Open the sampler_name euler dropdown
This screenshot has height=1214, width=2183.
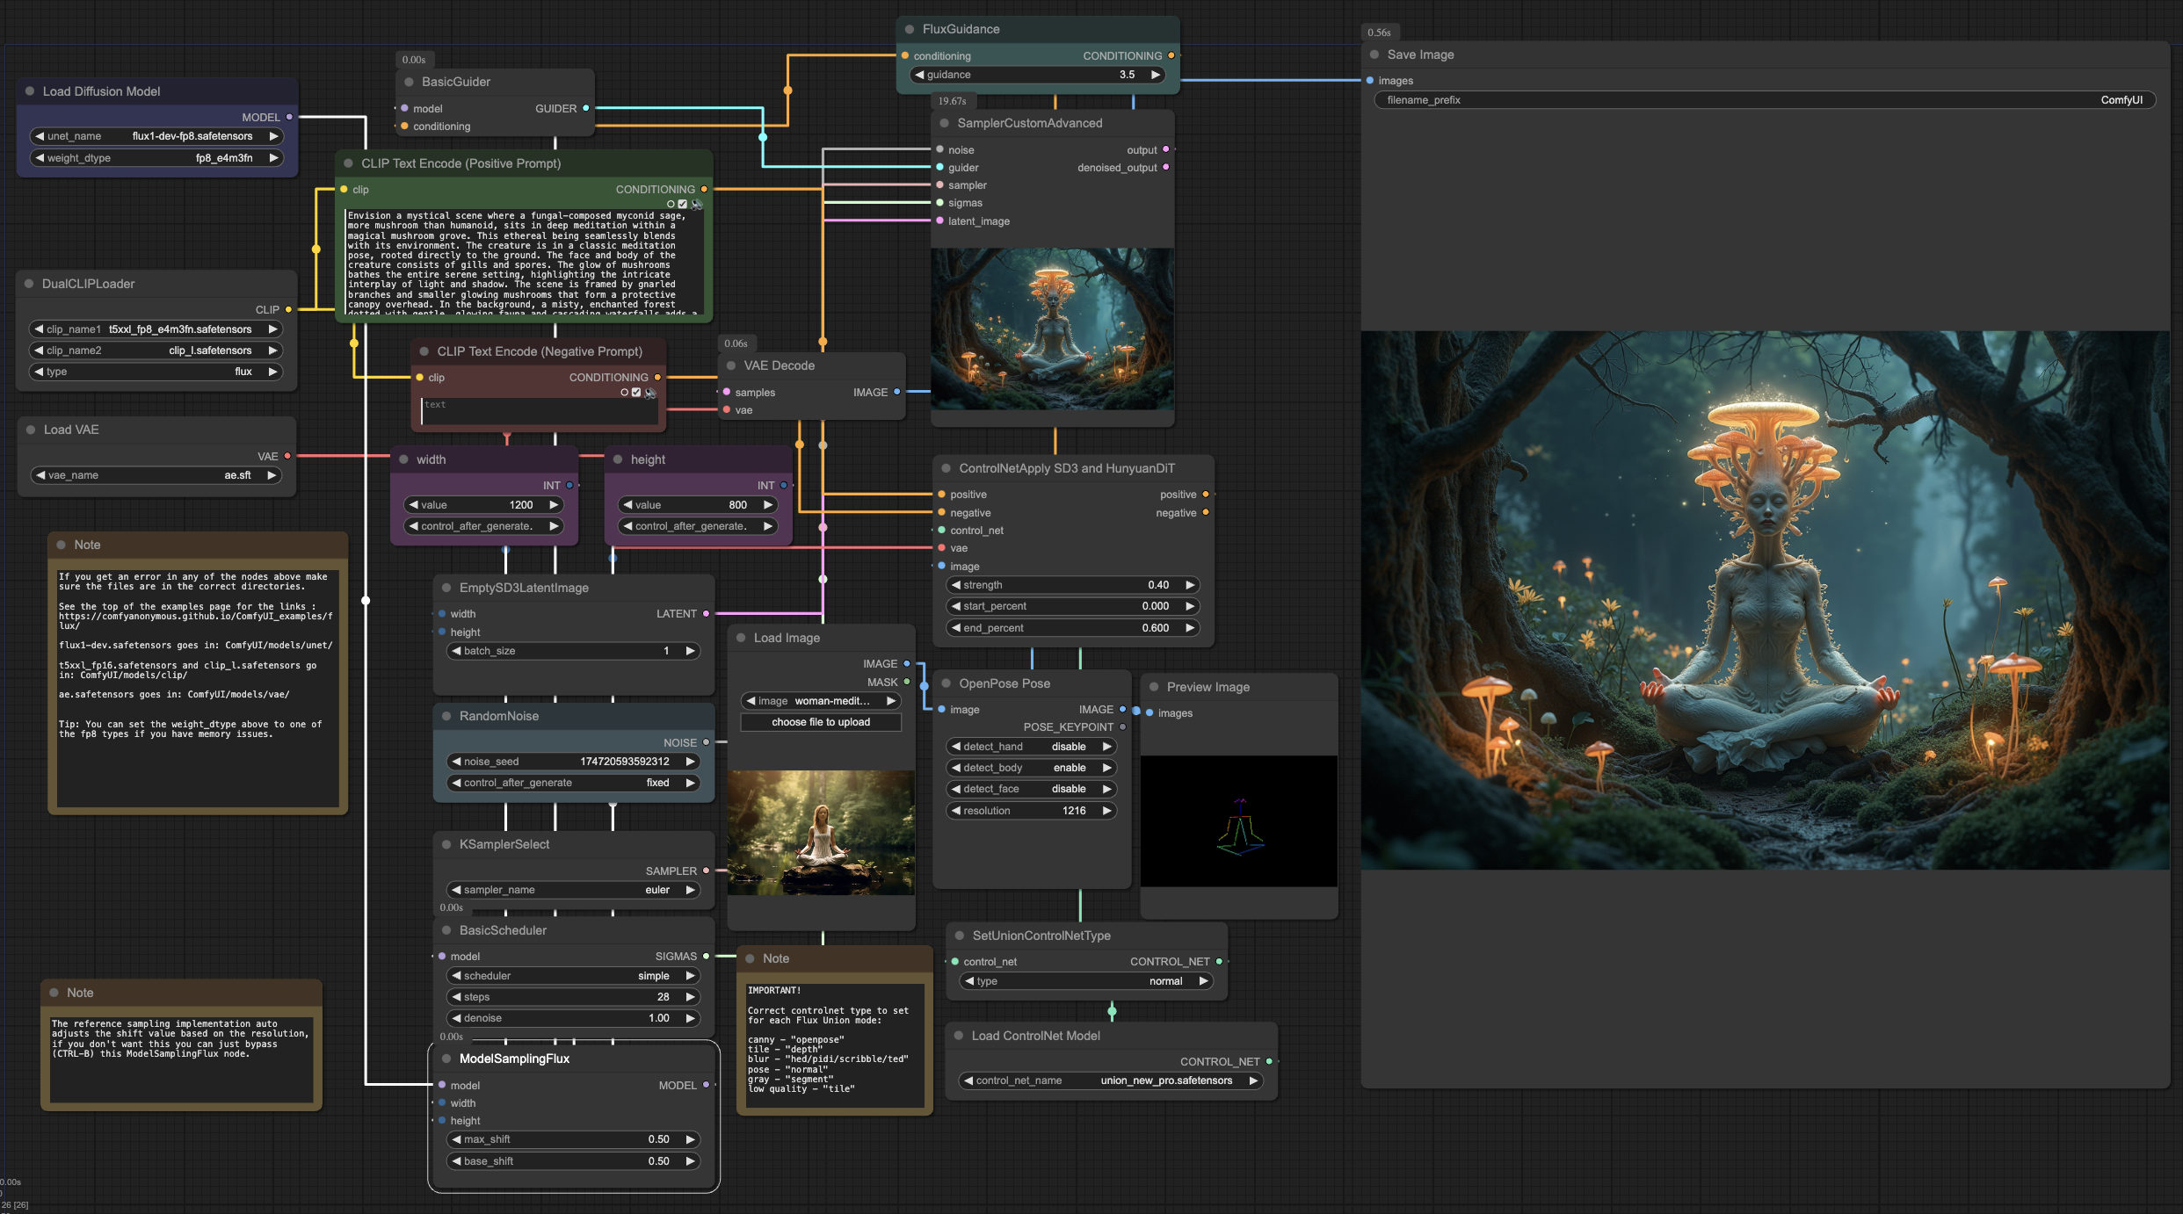coord(573,890)
